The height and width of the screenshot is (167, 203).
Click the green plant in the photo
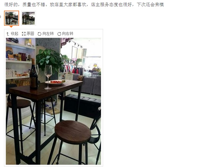pyautogui.click(x=50, y=60)
